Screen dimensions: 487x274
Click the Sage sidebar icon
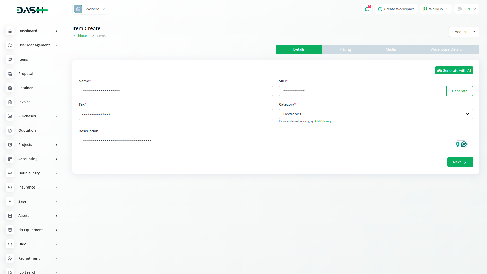click(10, 201)
